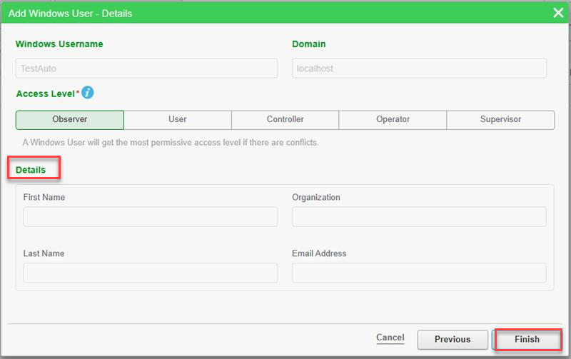Click the dialog title bar text
Screen dimensions: 571x359
pyautogui.click(x=70, y=13)
